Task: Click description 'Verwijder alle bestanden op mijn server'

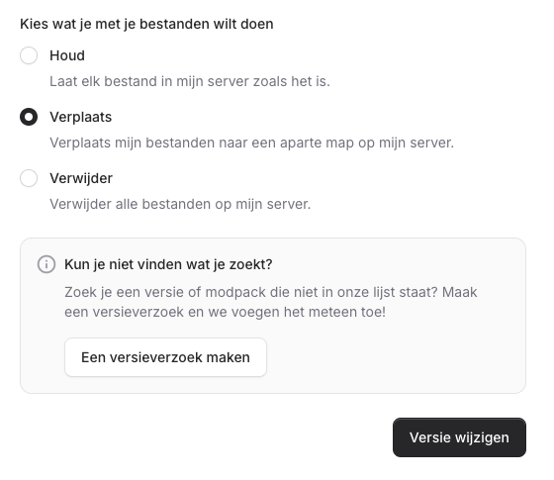Action: pos(180,204)
